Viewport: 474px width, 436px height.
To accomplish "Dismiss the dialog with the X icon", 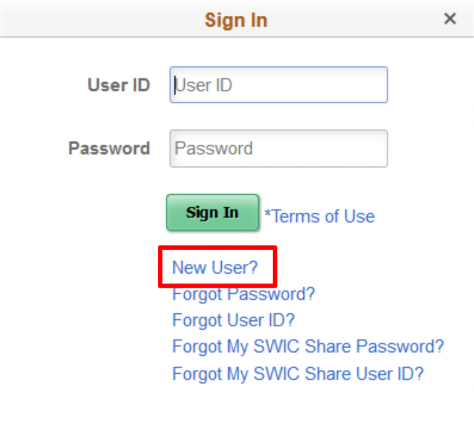I will pos(449,19).
